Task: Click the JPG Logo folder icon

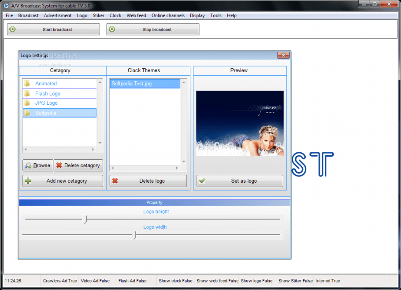Action: (x=26, y=103)
